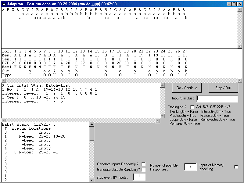Enable the Tracing on checkbox

[192, 107]
